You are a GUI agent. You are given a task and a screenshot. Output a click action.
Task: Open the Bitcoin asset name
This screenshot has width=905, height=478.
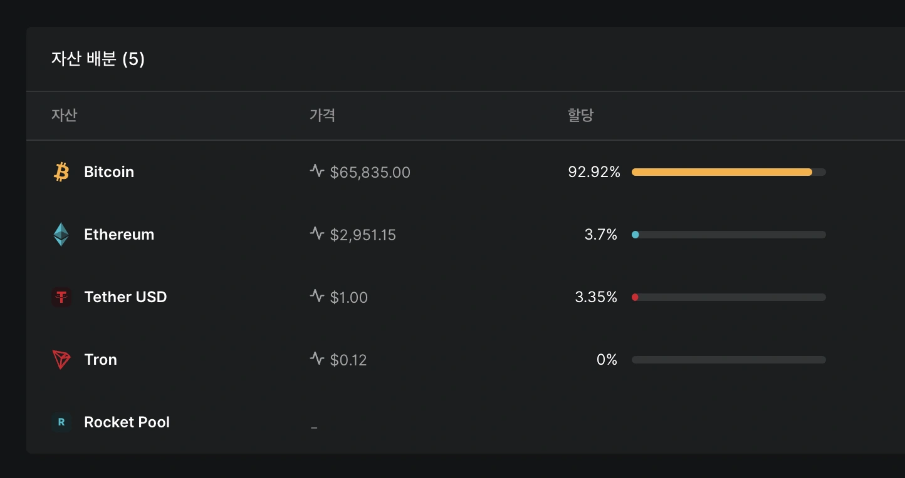tap(109, 172)
